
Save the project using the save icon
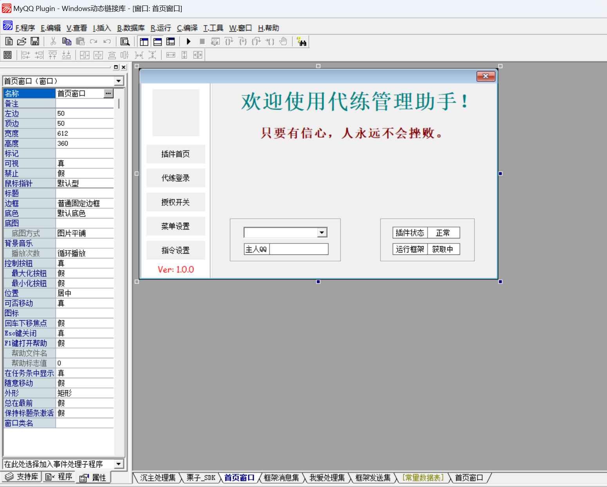click(34, 41)
